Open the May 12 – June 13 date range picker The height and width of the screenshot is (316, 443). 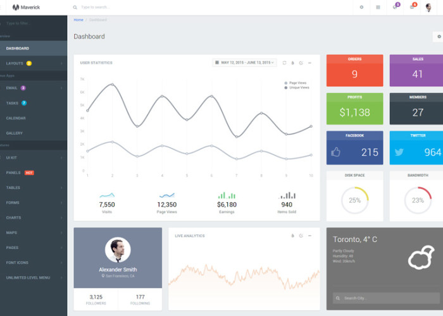(x=244, y=63)
